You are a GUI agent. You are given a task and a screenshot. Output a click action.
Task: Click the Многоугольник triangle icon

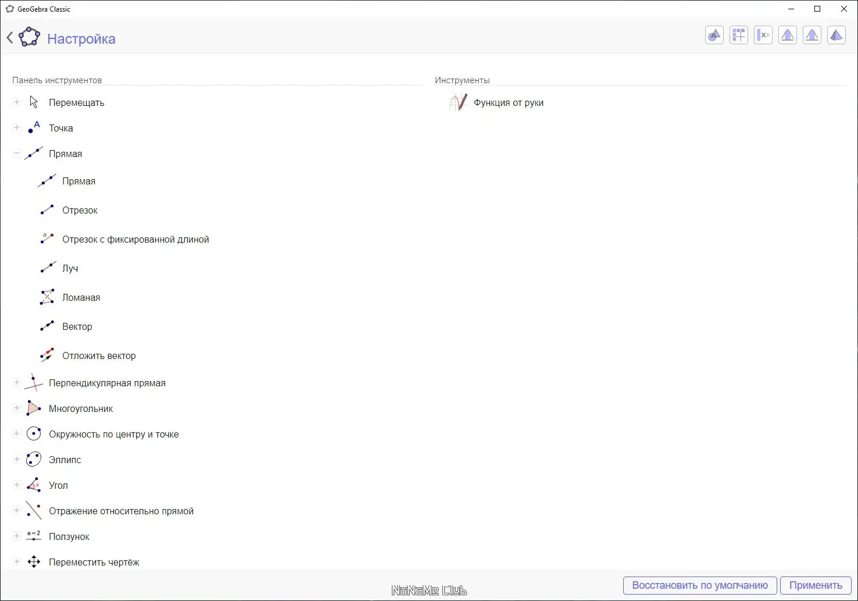click(34, 408)
